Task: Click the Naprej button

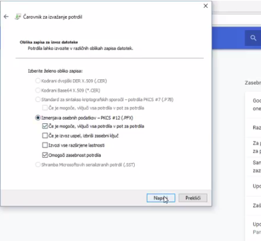Action: coord(161,198)
